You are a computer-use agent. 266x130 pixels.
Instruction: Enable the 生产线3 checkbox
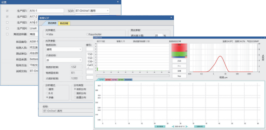(7, 22)
